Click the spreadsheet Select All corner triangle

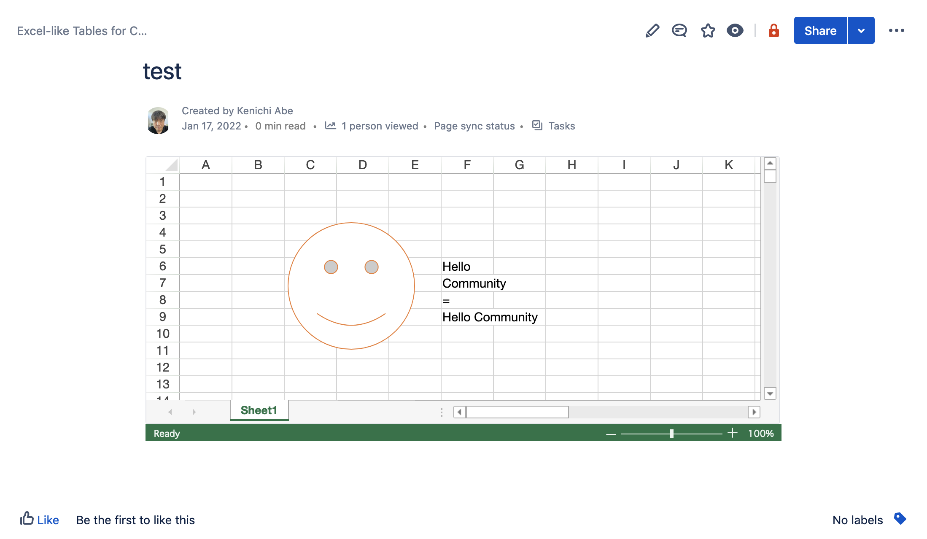coord(171,165)
